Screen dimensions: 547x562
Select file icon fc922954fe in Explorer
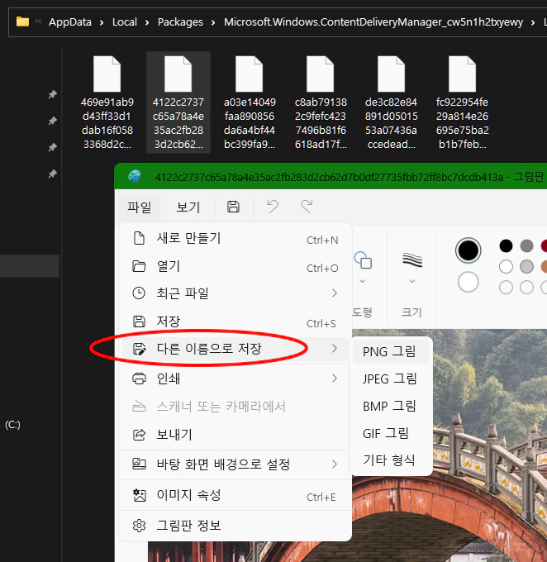point(462,74)
